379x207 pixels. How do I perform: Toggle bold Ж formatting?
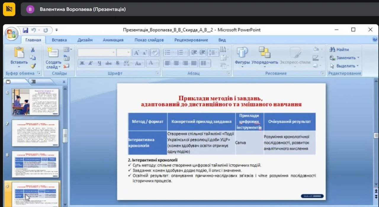click(x=82, y=63)
